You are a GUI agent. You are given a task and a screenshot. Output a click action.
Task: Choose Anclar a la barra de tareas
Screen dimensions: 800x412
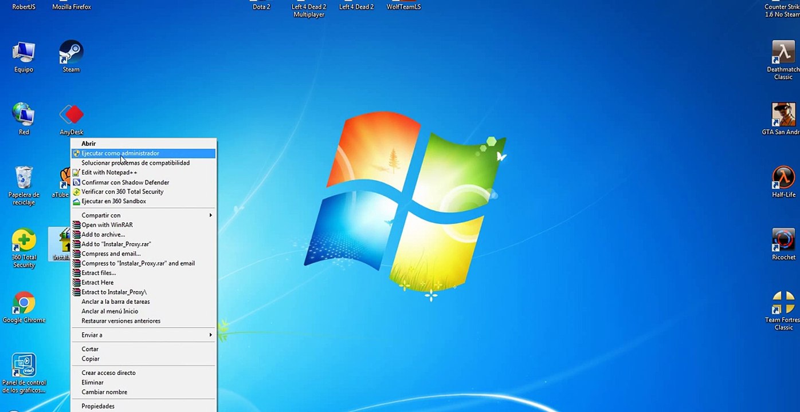(143, 302)
